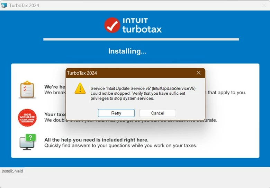Click the service error message text

[x=143, y=93]
